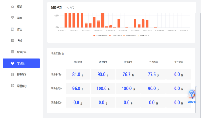
Task: Open 班级配置 from the sidebar
Action: click(21, 75)
